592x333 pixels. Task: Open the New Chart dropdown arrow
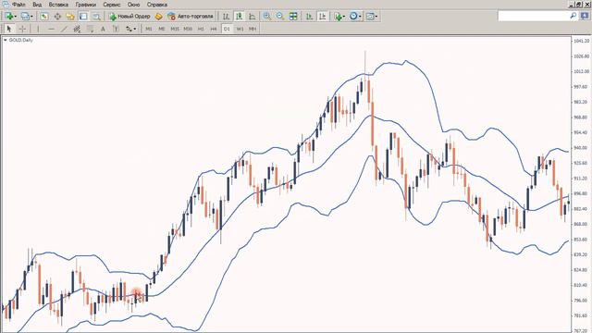[x=15, y=17]
